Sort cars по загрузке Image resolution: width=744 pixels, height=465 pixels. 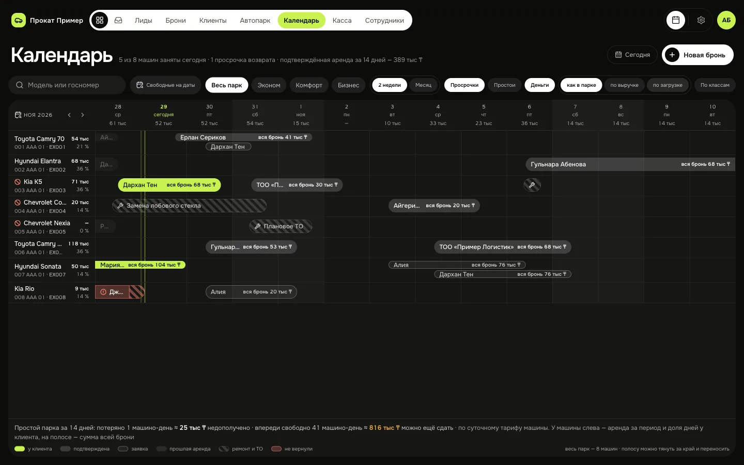(x=668, y=85)
